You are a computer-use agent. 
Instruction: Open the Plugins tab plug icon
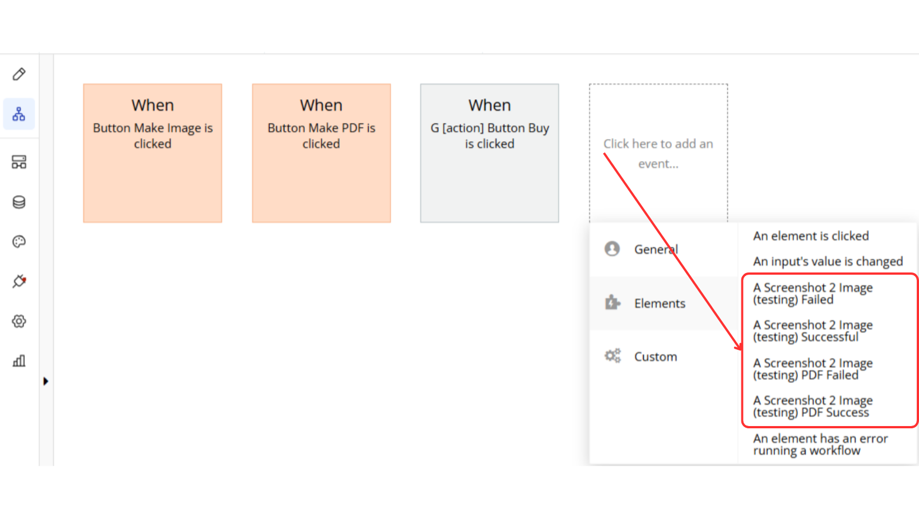pyautogui.click(x=19, y=281)
